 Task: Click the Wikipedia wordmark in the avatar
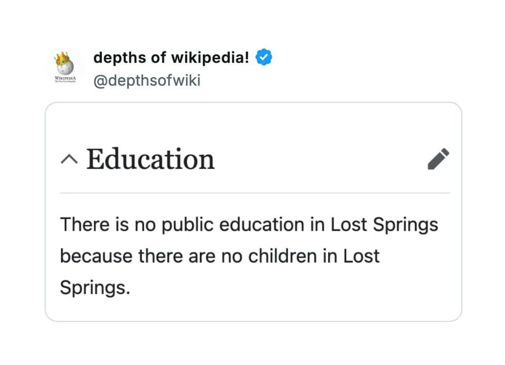[x=65, y=79]
